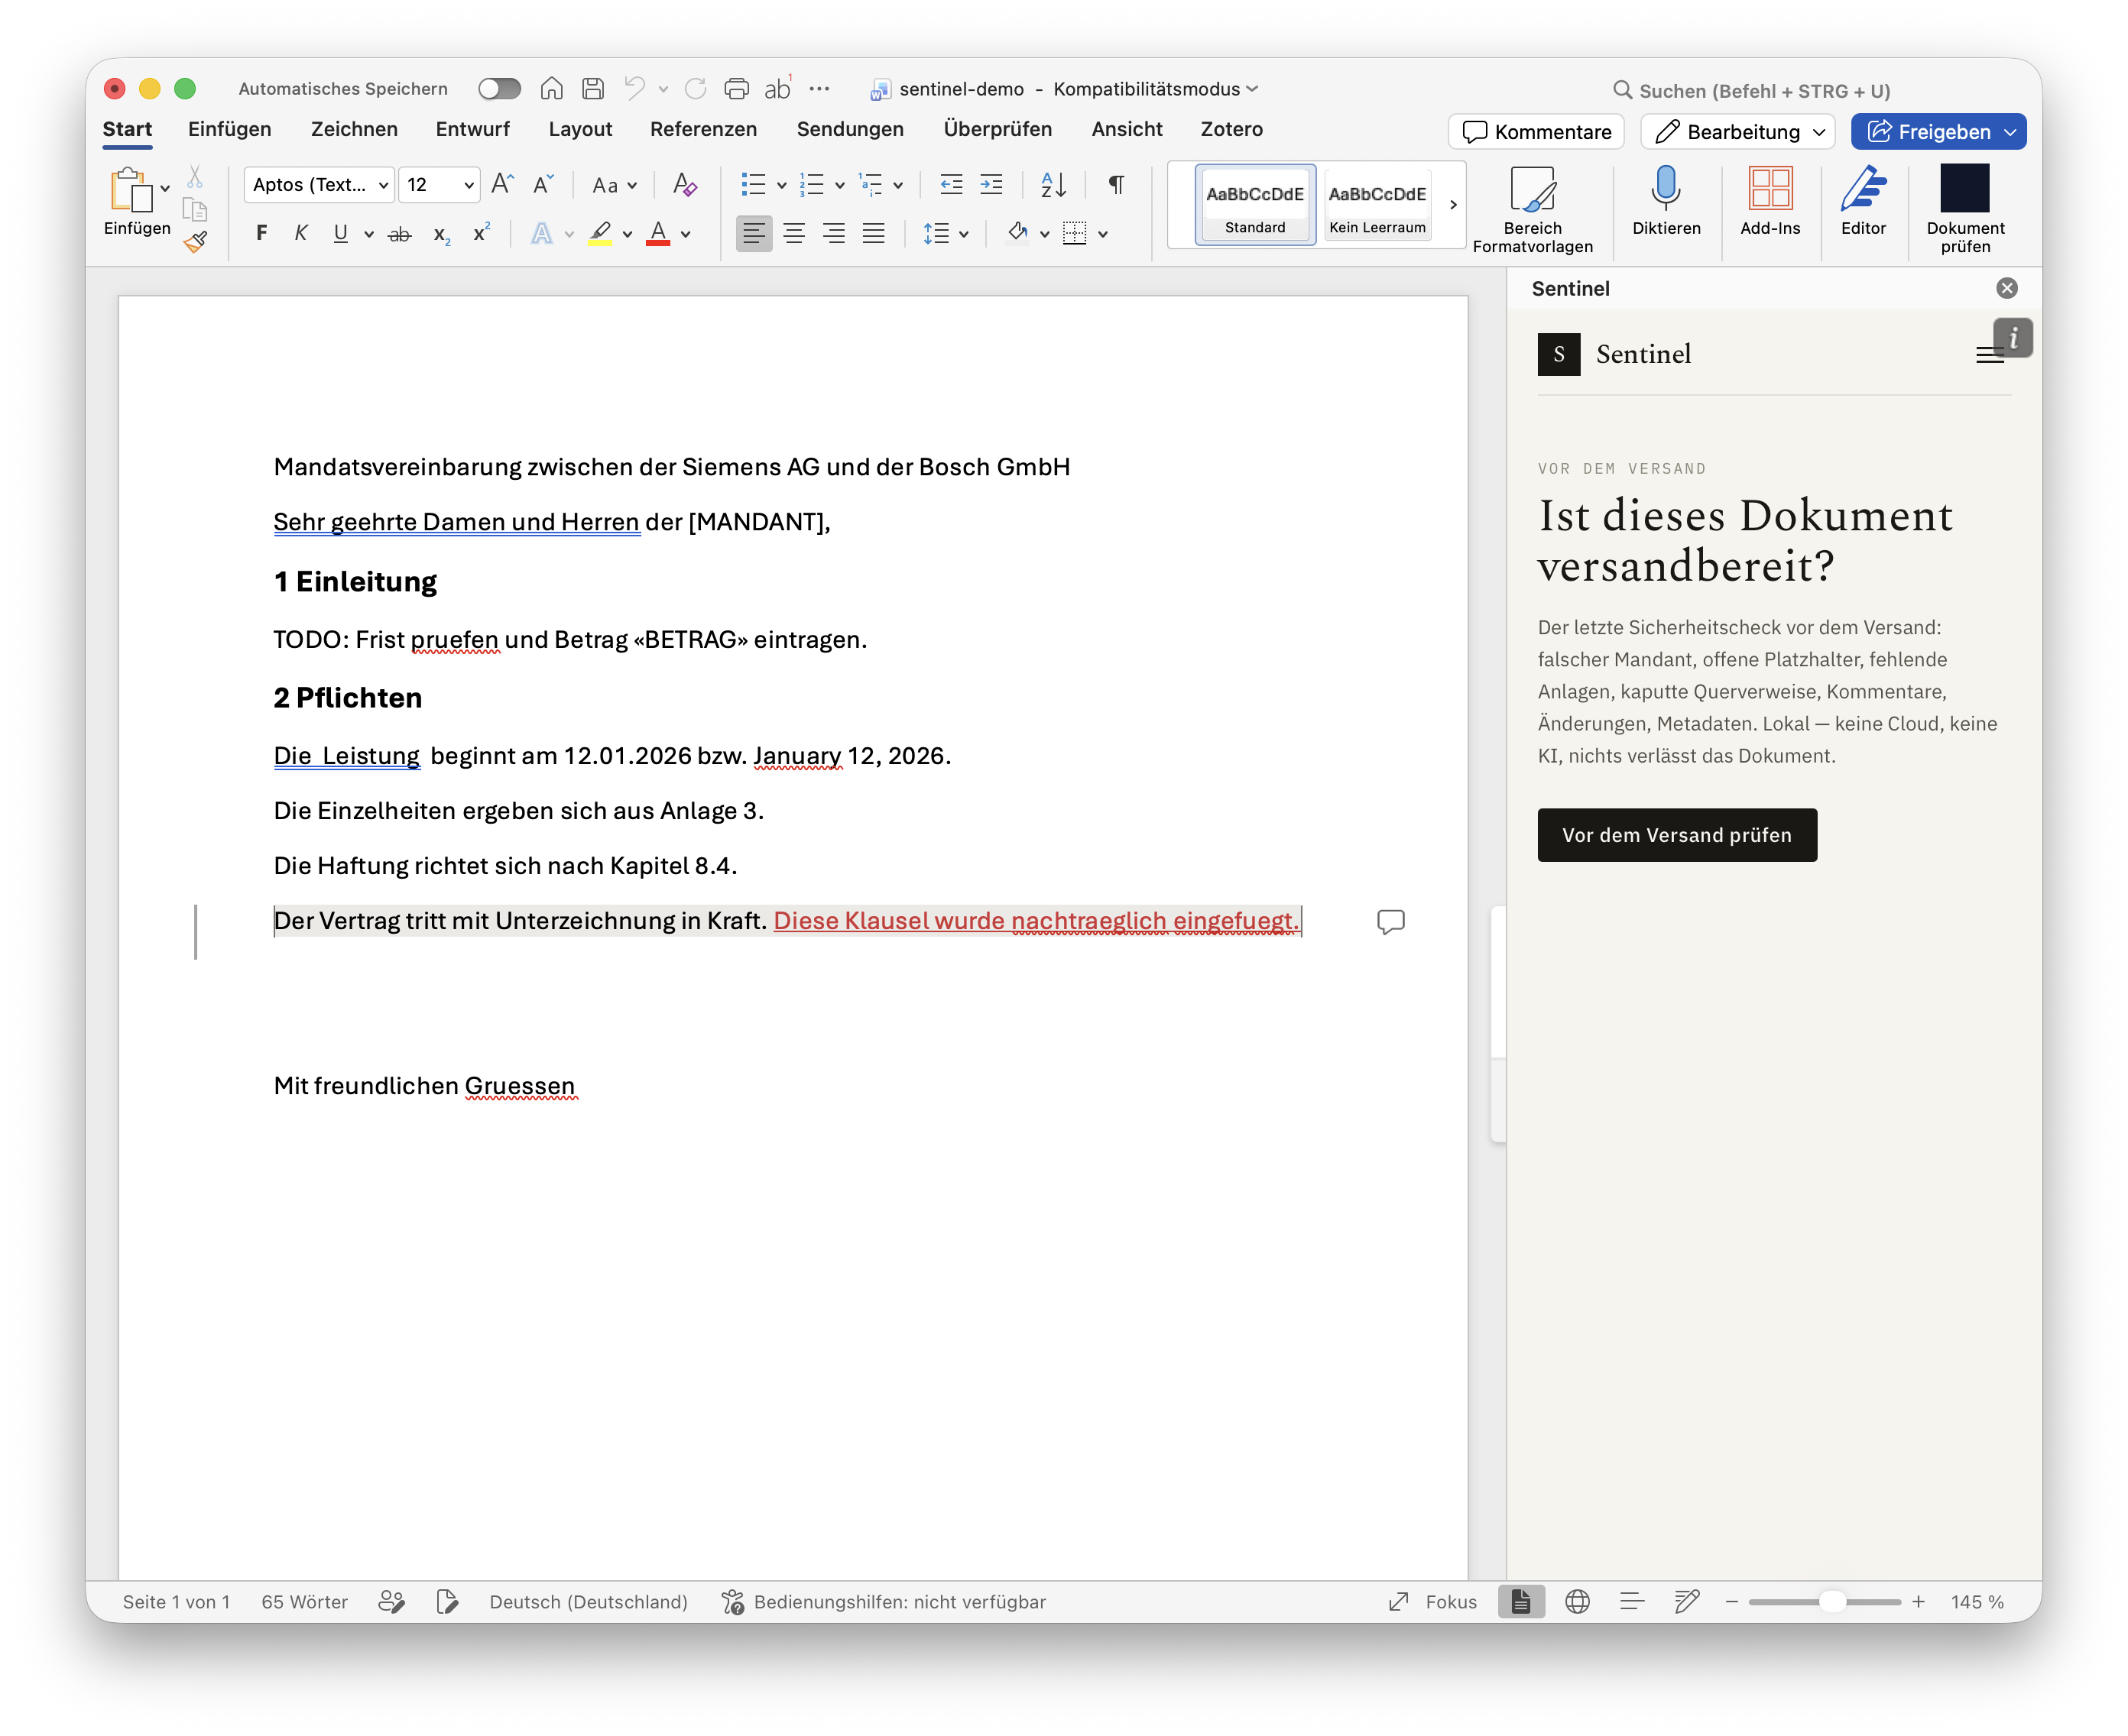
Task: Switch to the Referenzen tab
Action: tap(703, 129)
